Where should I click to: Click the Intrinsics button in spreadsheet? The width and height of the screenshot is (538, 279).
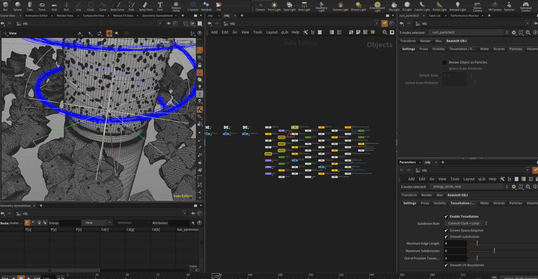pyautogui.click(x=125, y=223)
